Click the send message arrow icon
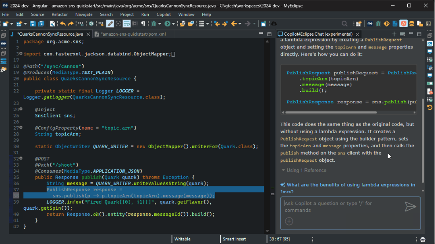This screenshot has width=435, height=244. click(410, 207)
